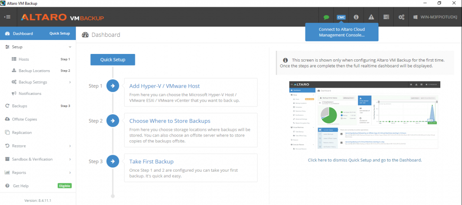Click the CMC toolbar icon

pos(341,18)
